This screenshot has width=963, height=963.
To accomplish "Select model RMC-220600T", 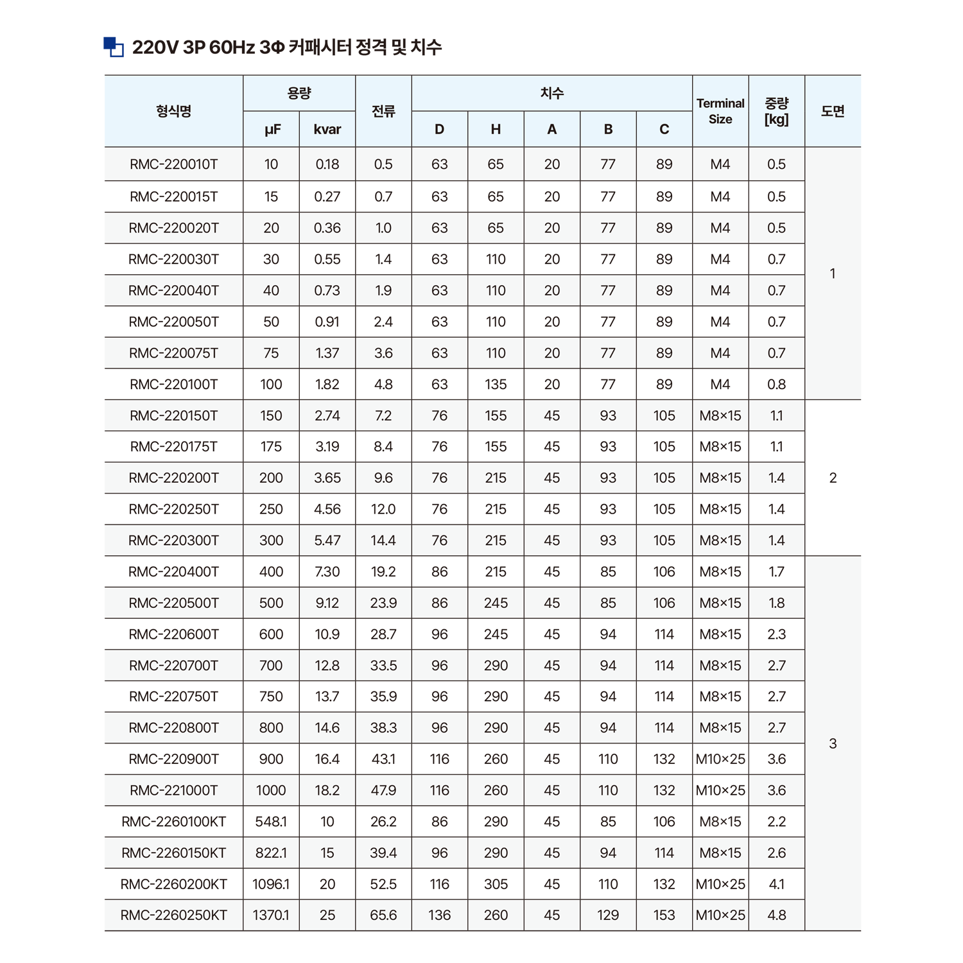I will (174, 634).
